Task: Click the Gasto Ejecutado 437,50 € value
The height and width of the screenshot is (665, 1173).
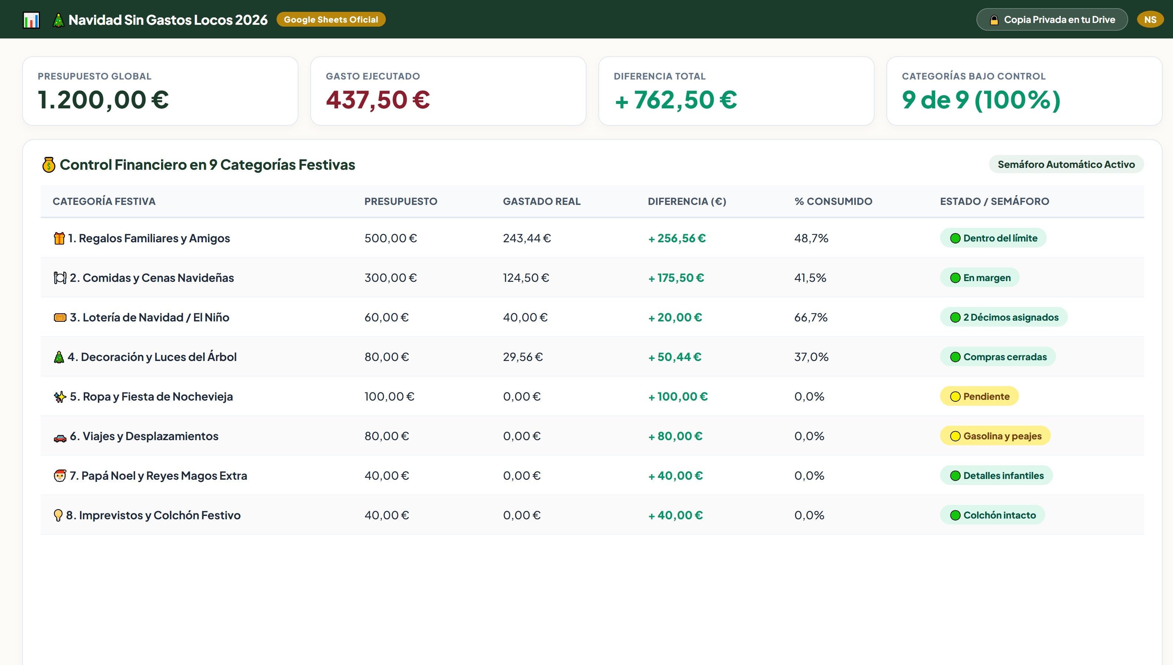Action: [x=378, y=100]
